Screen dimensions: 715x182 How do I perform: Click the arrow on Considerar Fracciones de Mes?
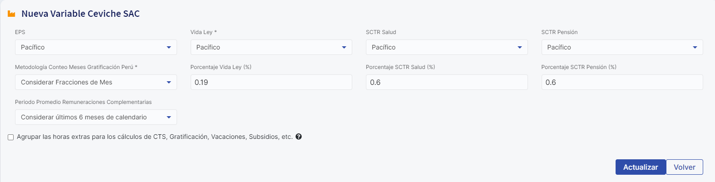click(169, 82)
